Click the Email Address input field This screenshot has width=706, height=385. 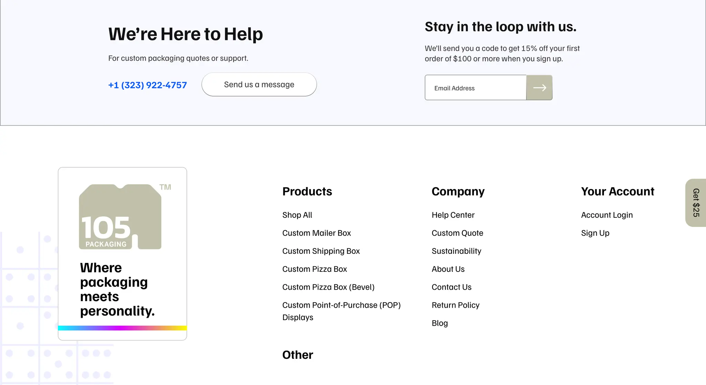point(476,88)
